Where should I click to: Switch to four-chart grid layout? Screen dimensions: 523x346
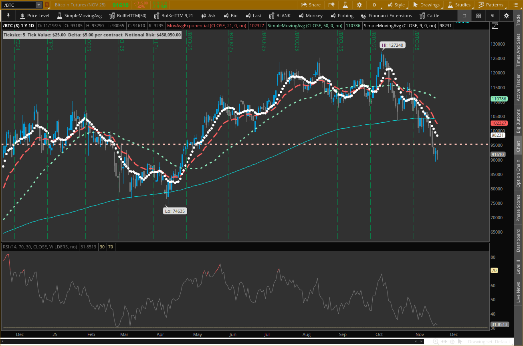(479, 16)
